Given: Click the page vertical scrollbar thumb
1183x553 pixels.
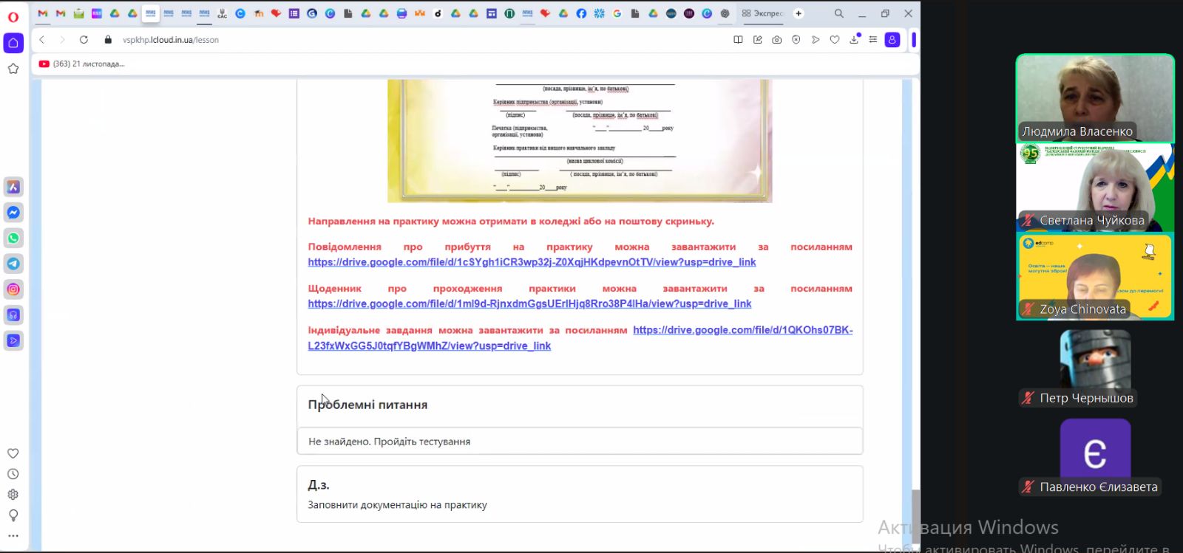Looking at the screenshot, I should [x=915, y=509].
